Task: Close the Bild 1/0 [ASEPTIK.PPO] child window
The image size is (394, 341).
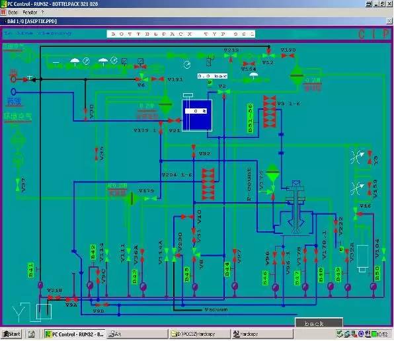Action: [x=389, y=21]
